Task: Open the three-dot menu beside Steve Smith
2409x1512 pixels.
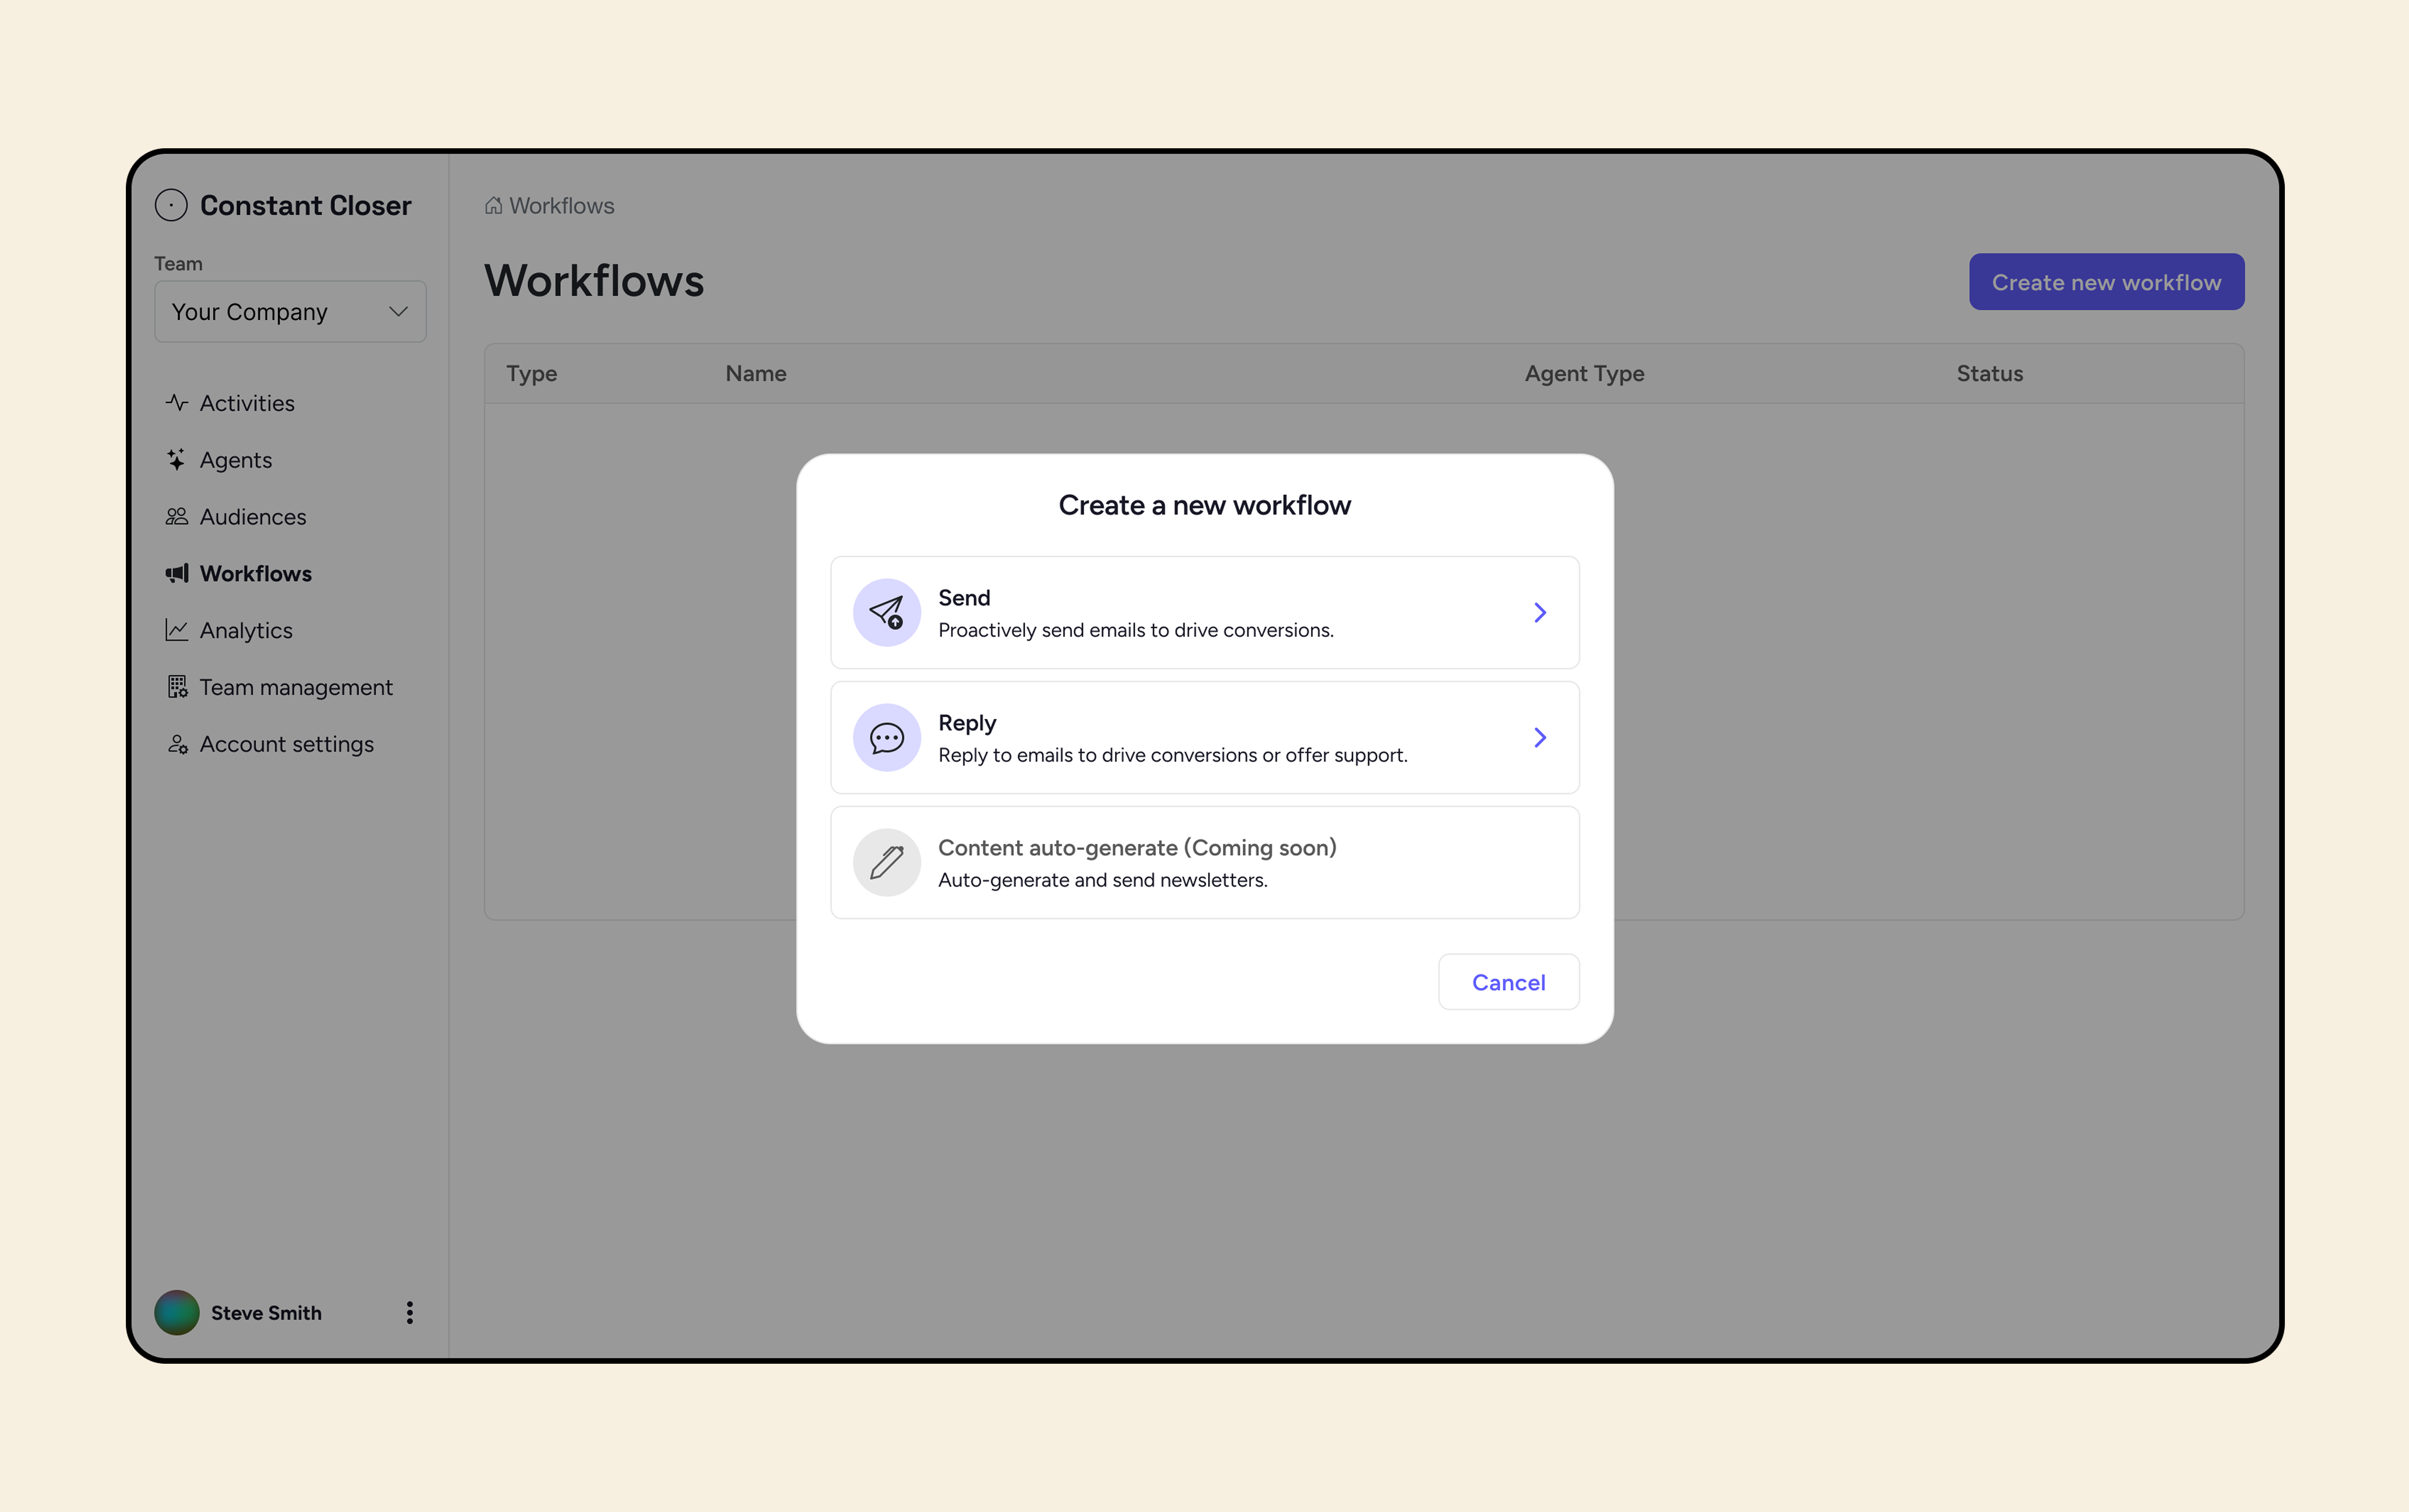Action: [x=410, y=1313]
